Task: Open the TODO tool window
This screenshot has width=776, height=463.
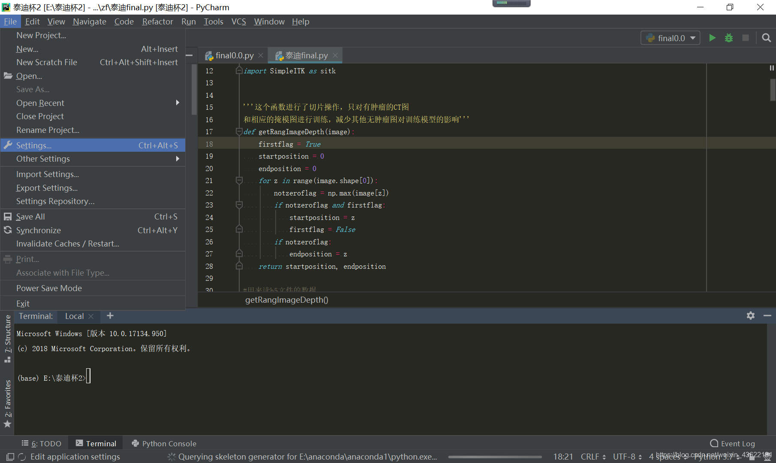Action: (x=42, y=443)
